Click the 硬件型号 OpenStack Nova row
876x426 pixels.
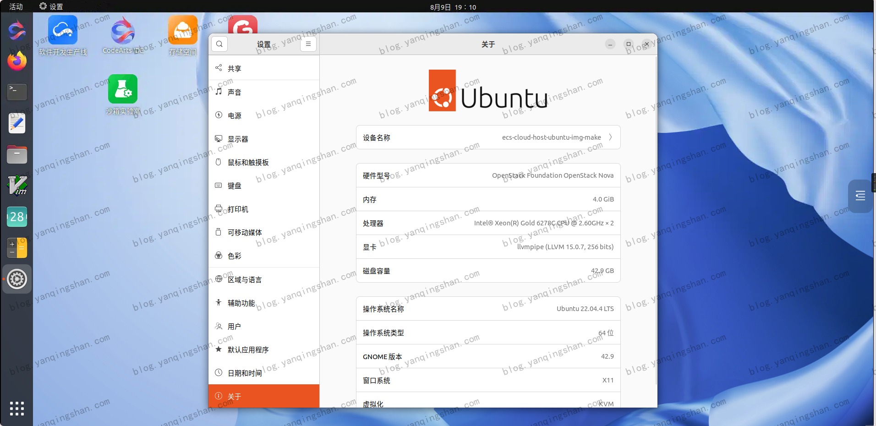[488, 175]
